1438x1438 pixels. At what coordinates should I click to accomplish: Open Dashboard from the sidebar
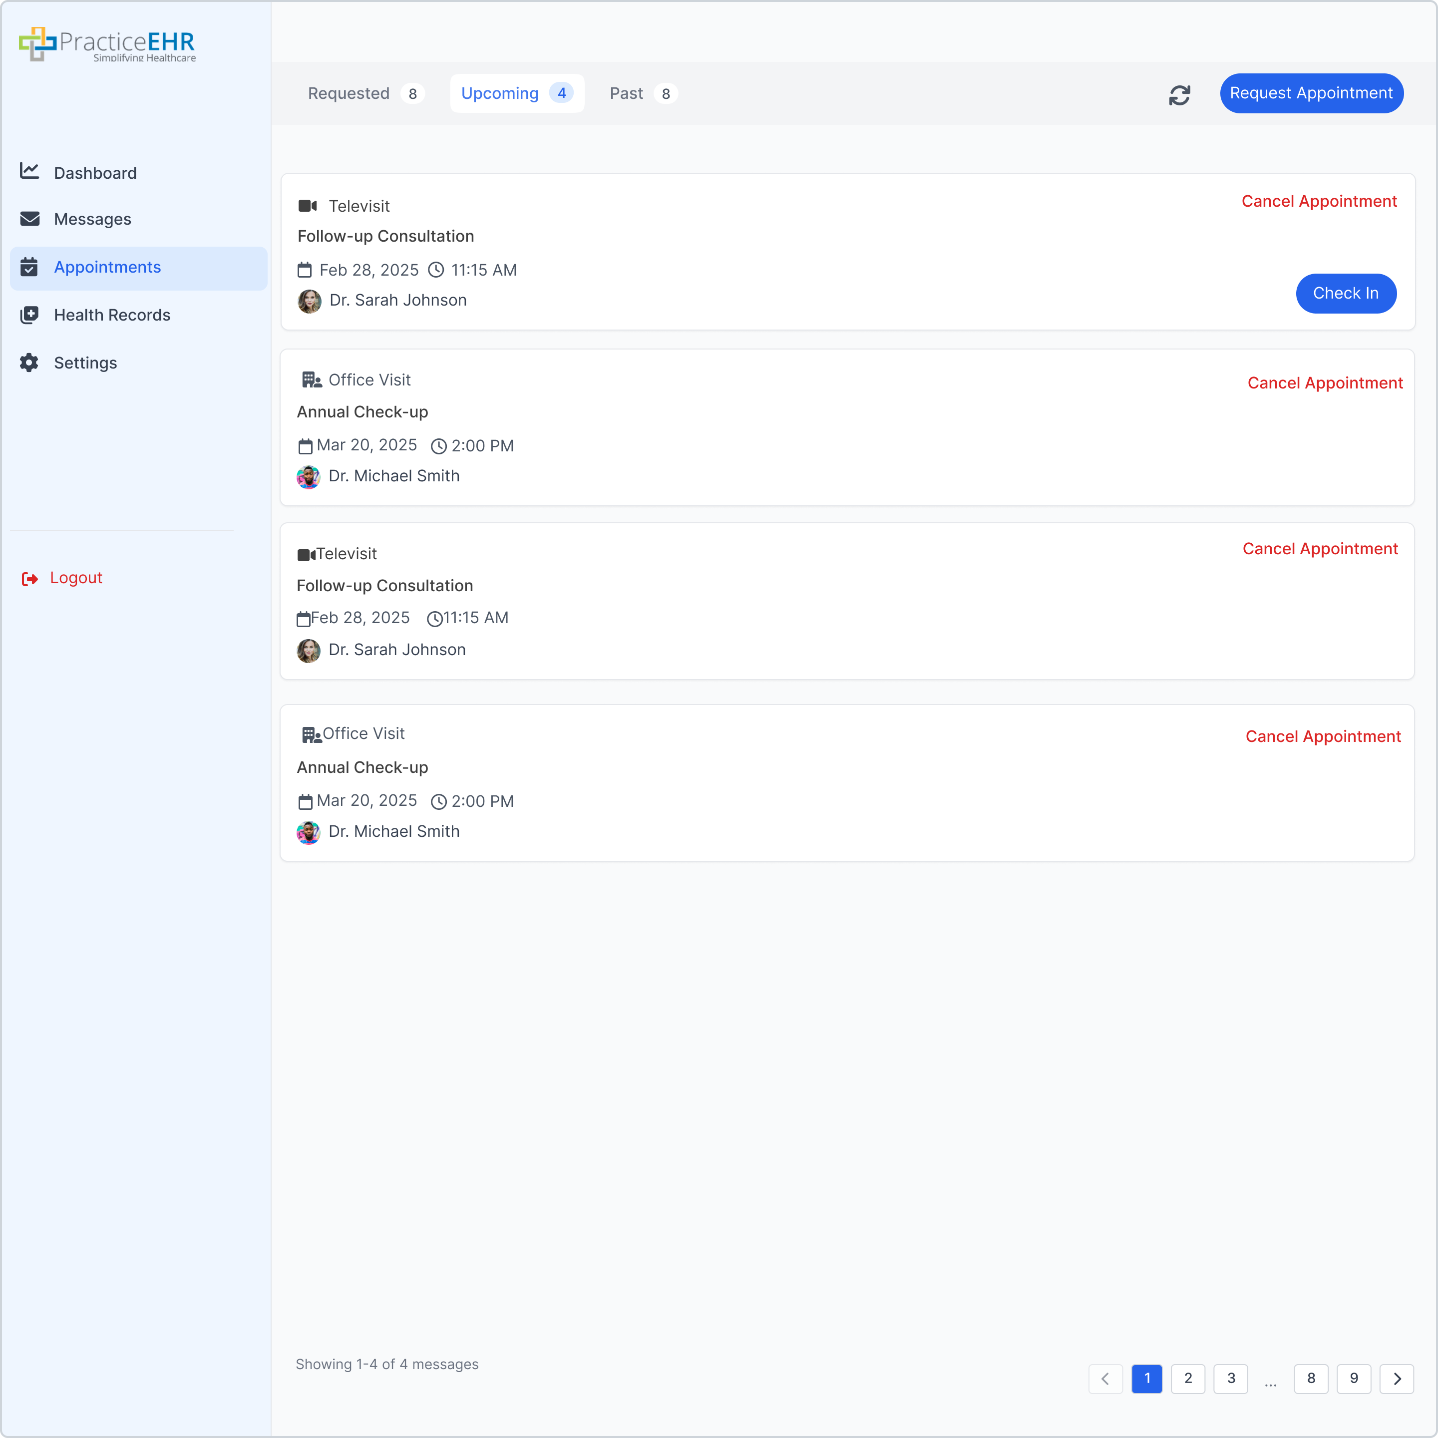click(94, 173)
